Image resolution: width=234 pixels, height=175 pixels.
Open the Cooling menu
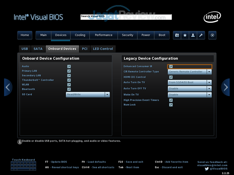pyautogui.click(x=80, y=35)
